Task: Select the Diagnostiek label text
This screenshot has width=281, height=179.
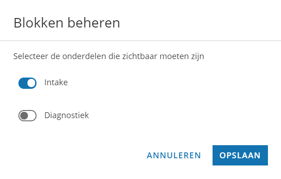Action: [67, 115]
